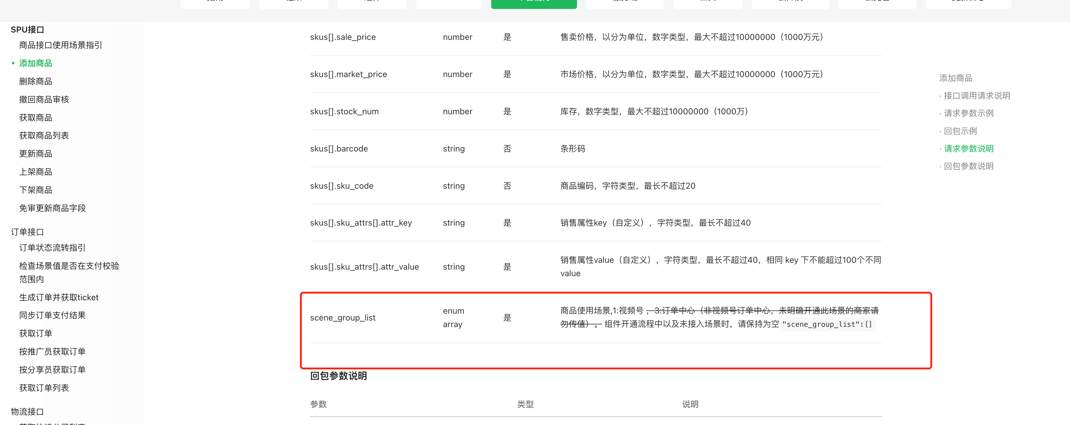Open the 删除商品 sidebar page
The image size is (1070, 425).
point(35,81)
